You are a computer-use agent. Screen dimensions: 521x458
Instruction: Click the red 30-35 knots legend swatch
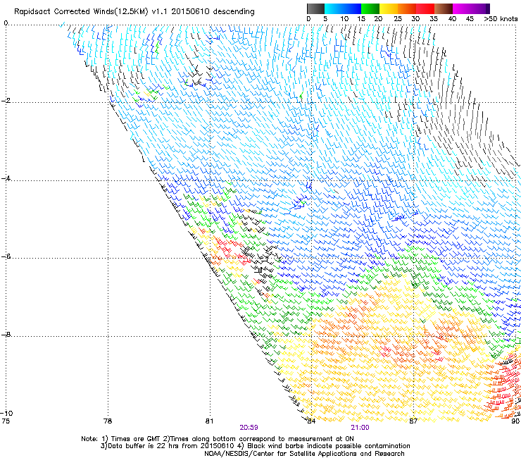(425, 8)
